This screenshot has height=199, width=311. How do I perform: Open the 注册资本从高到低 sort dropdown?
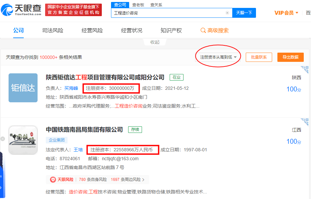coord(218,57)
